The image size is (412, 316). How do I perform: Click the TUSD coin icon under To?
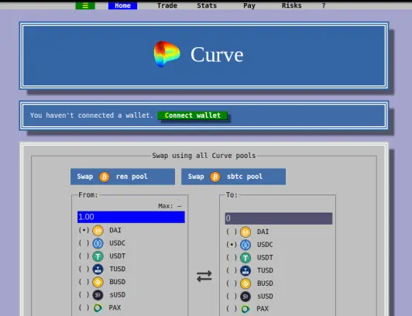245,270
